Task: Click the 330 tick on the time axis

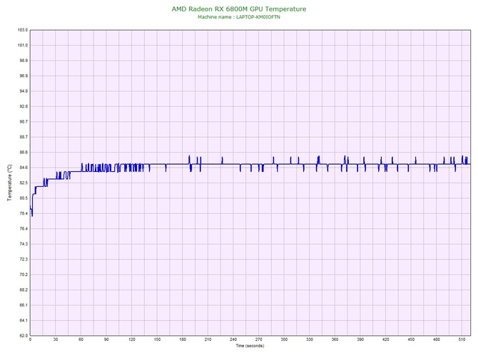Action: [310, 339]
